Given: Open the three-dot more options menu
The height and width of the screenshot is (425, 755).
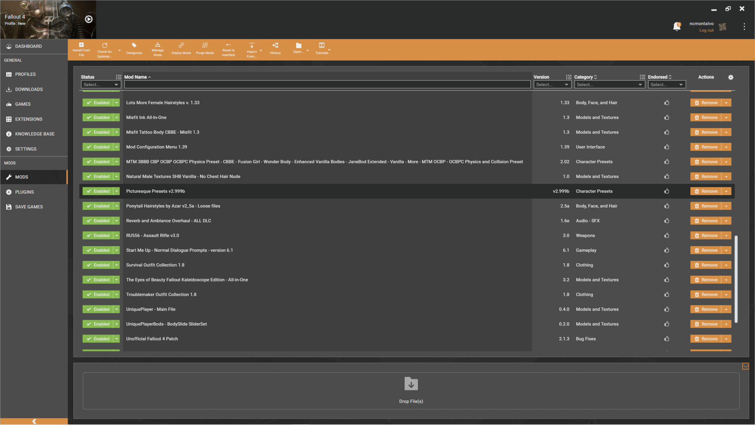Looking at the screenshot, I should [744, 26].
